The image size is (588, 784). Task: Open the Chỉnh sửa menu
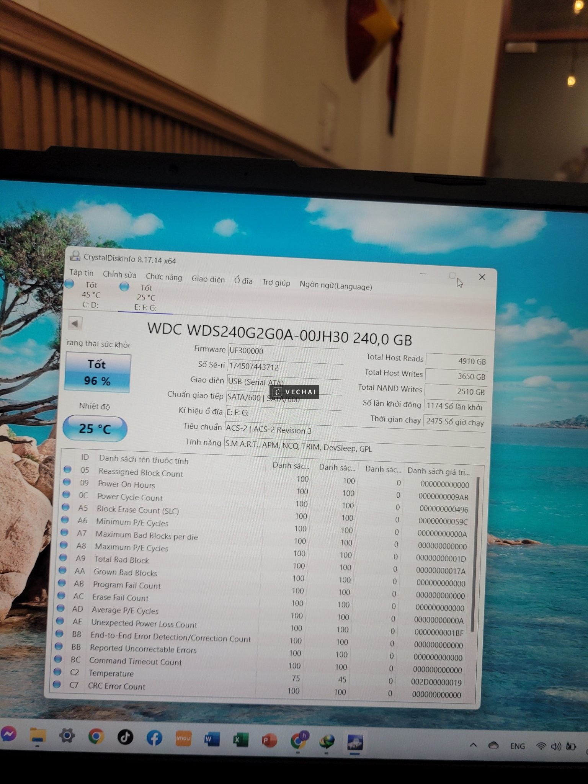pyautogui.click(x=119, y=274)
